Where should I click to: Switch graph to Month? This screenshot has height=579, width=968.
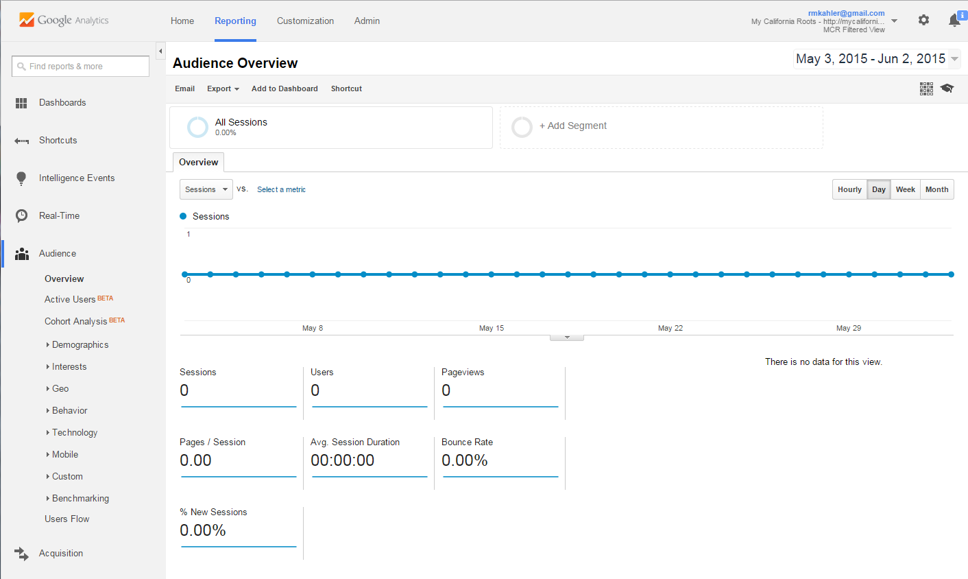[x=937, y=189]
